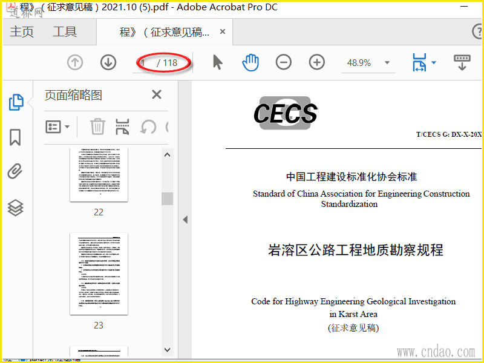Image resolution: width=484 pixels, height=363 pixels.
Task: Click thumbnail scrollbar up arrow
Action: [x=168, y=155]
